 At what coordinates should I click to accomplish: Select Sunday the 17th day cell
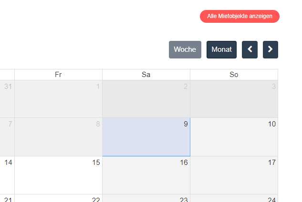click(234, 175)
